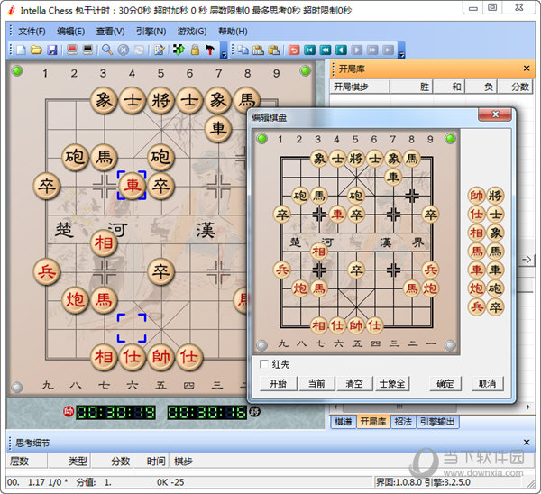541x494 pixels.
Task: Close the 开局库 panel
Action: coord(527,69)
